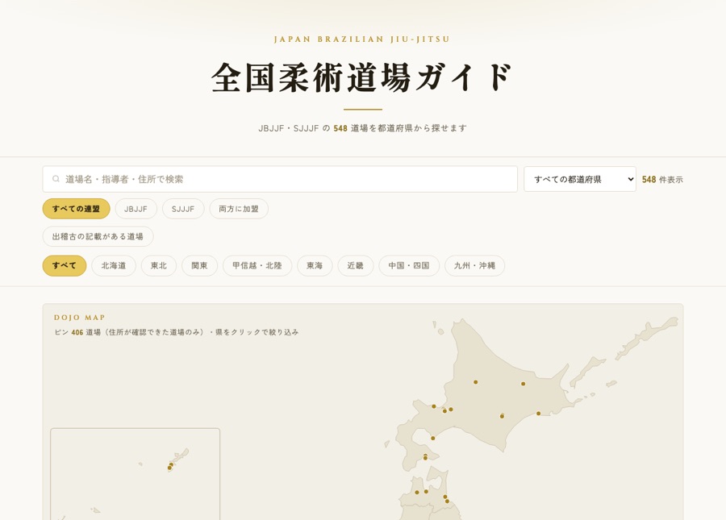Viewport: 726px width, 520px height.
Task: Choose the 北海道 region filter
Action: 114,265
